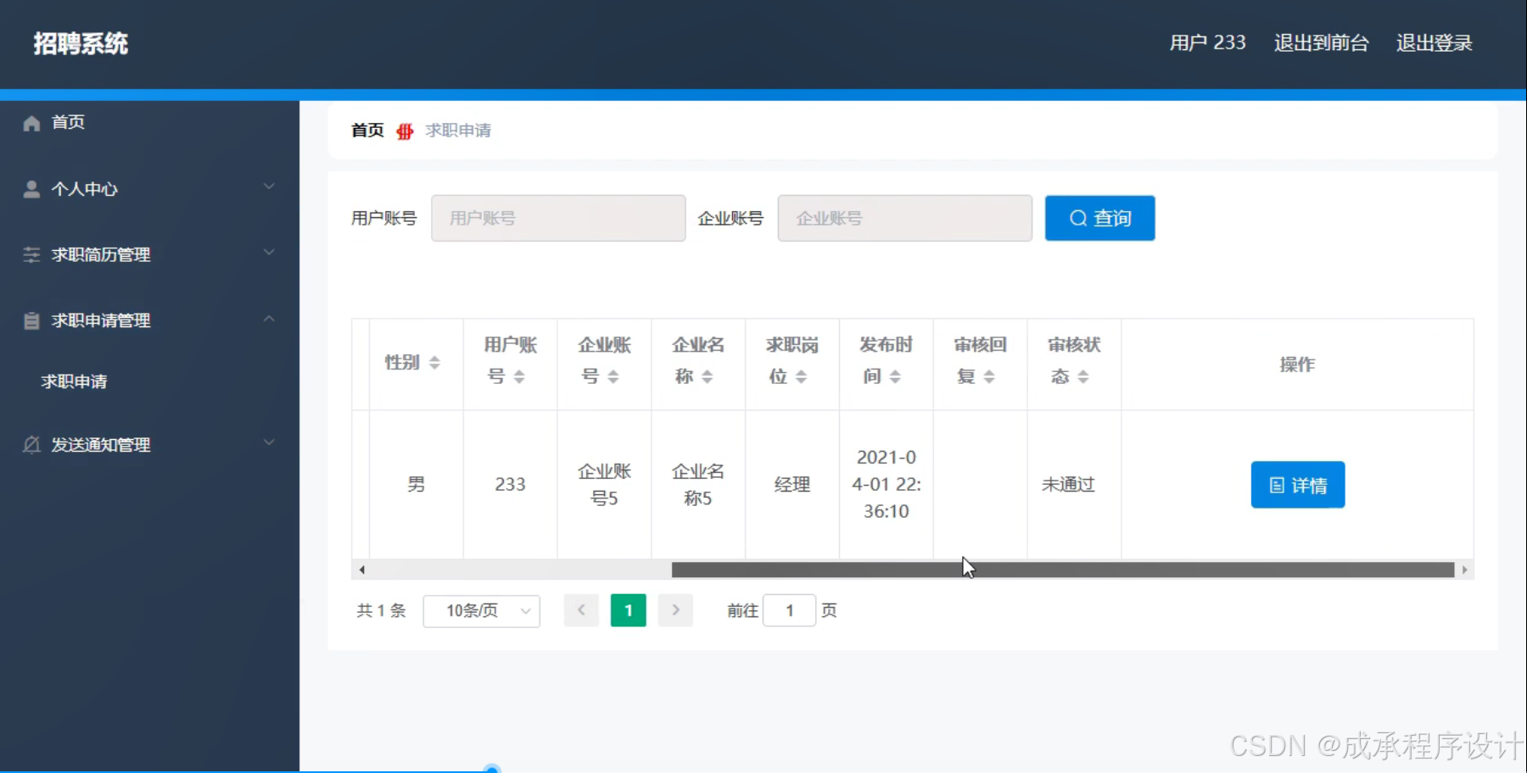Click the clipboard icon beside 求职申请管理
This screenshot has width=1527, height=773.
31,320
